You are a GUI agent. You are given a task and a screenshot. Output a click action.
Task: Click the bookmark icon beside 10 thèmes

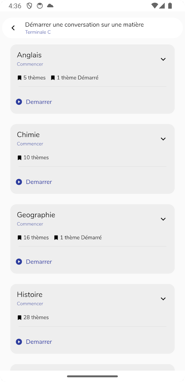point(19,157)
